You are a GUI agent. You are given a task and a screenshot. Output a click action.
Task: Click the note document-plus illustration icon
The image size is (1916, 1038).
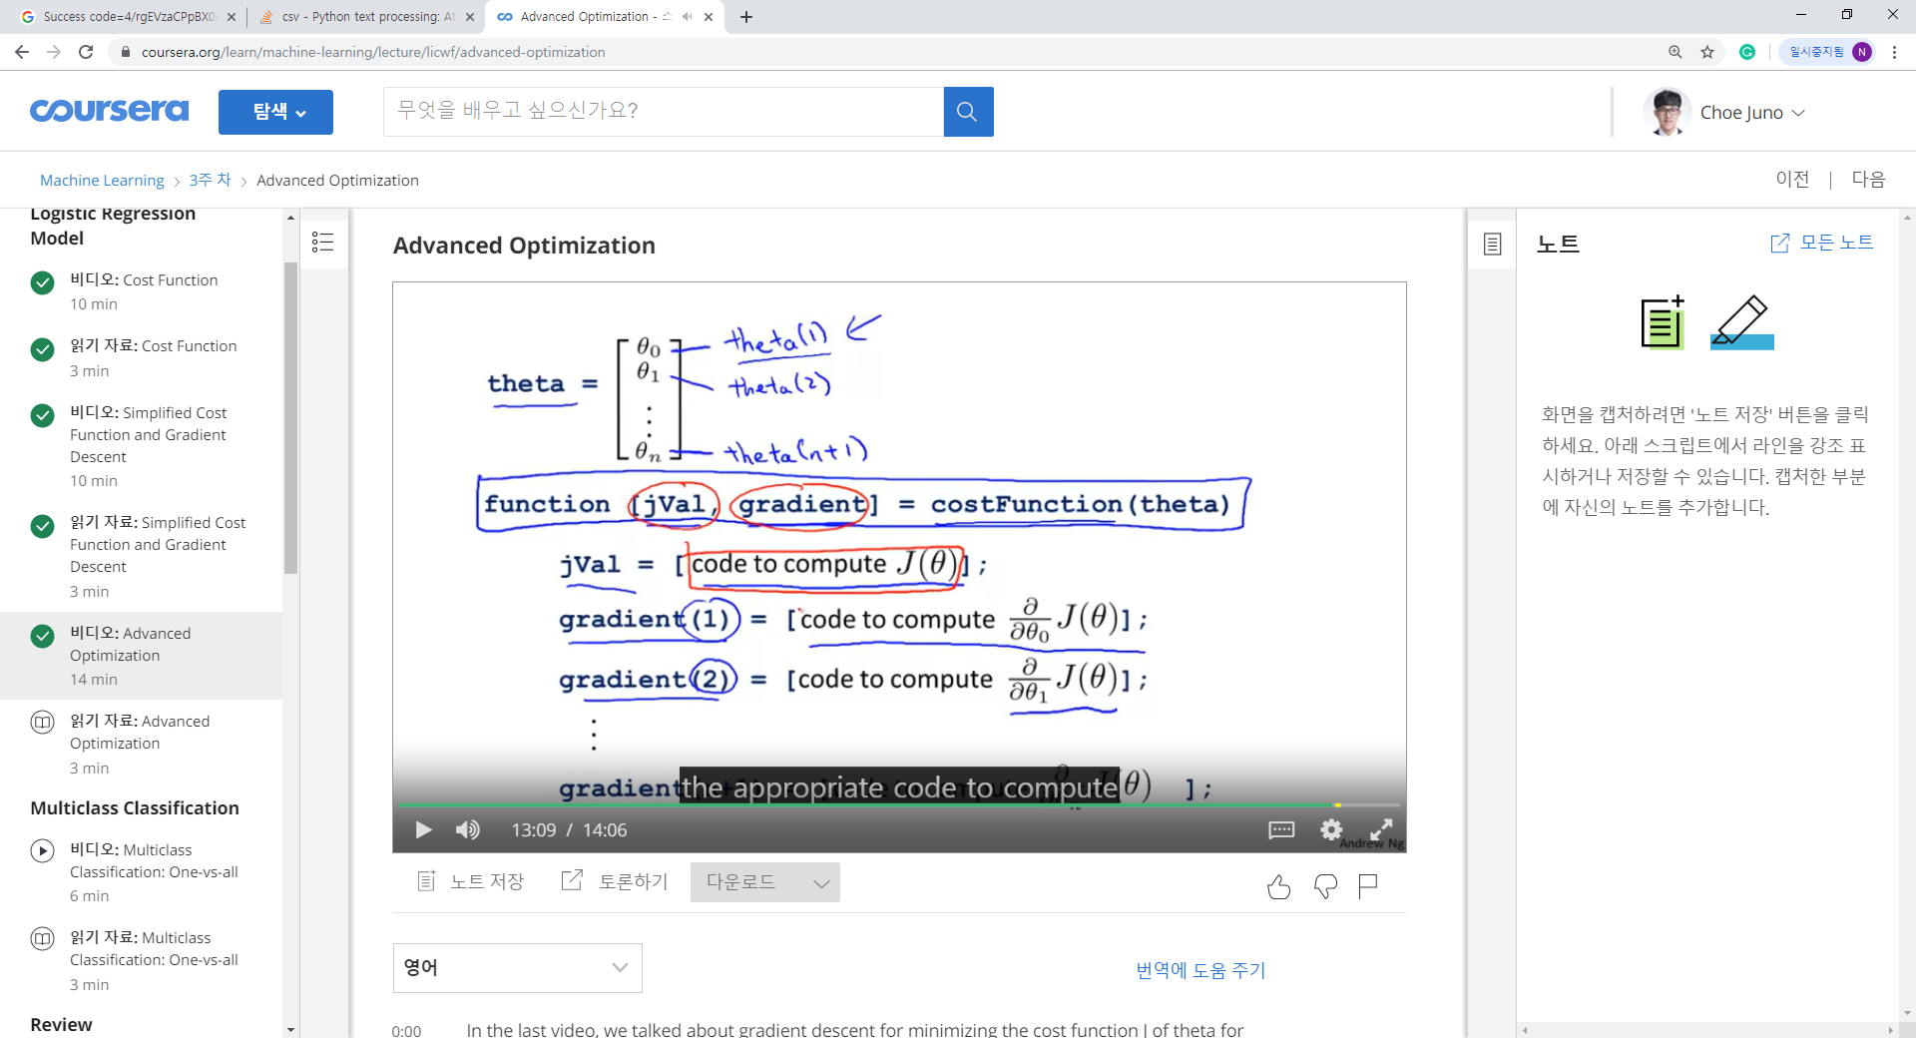tap(1663, 321)
